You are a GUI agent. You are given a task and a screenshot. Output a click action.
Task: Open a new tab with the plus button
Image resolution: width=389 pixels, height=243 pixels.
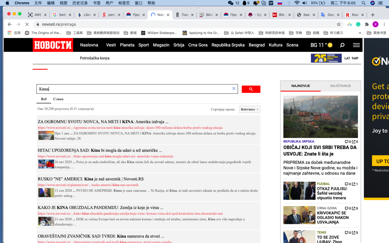373,15
